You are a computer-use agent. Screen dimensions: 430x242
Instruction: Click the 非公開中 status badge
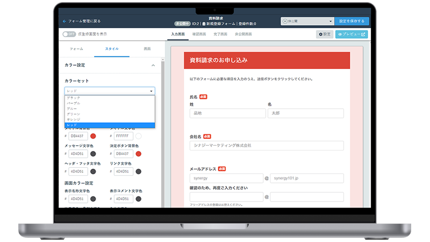pyautogui.click(x=182, y=24)
